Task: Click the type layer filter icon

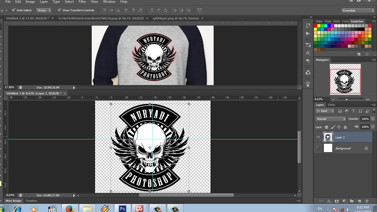Action: click(353, 111)
